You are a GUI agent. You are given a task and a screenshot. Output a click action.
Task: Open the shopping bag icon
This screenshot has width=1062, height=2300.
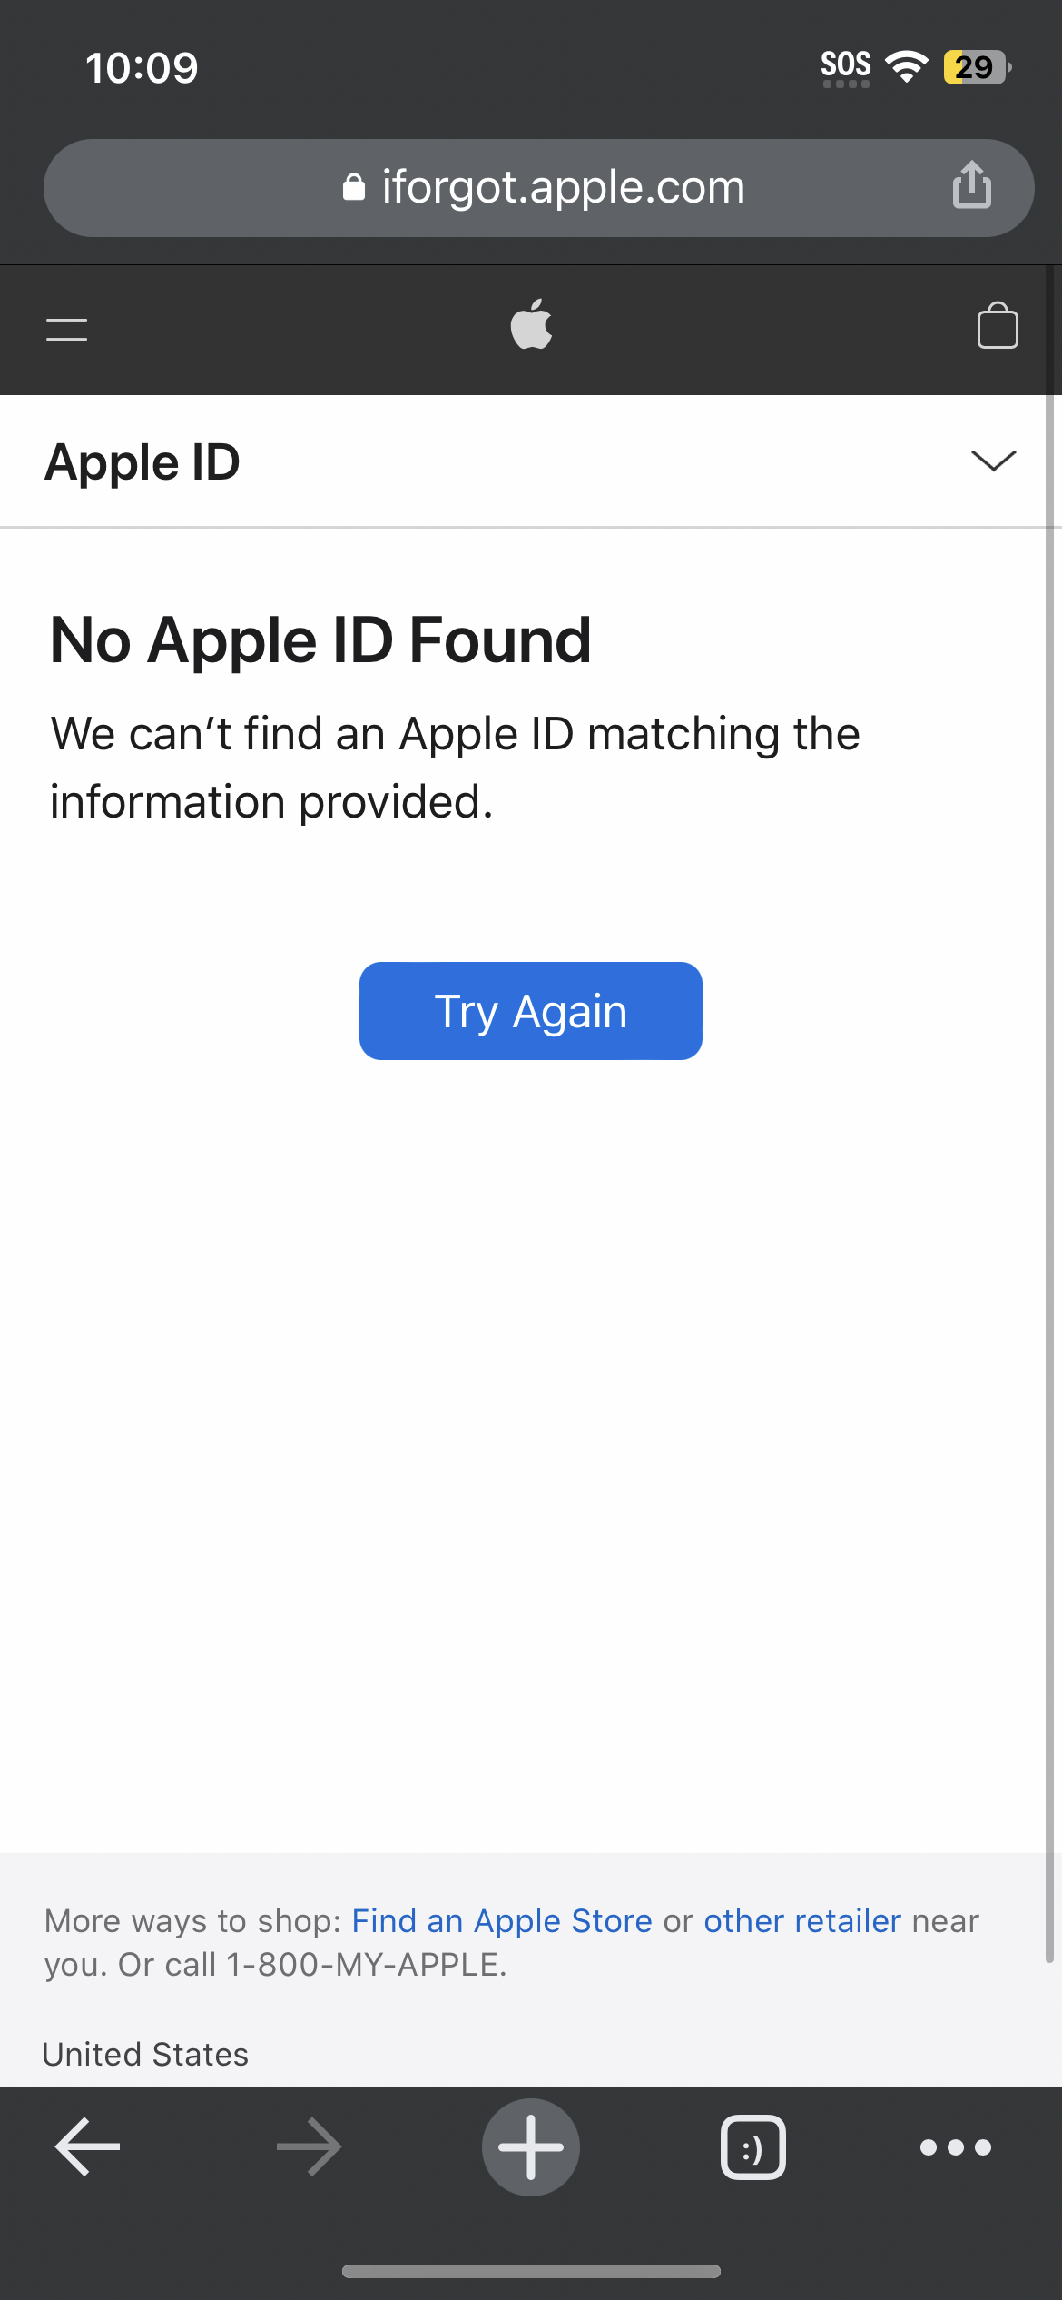997,326
